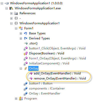
Task: Click the Base Types arrow icon
Action: coord(25,33)
